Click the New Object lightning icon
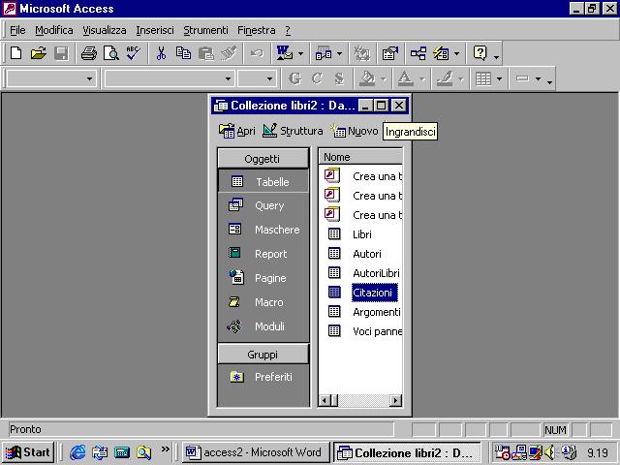The image size is (620, 465). coord(442,53)
